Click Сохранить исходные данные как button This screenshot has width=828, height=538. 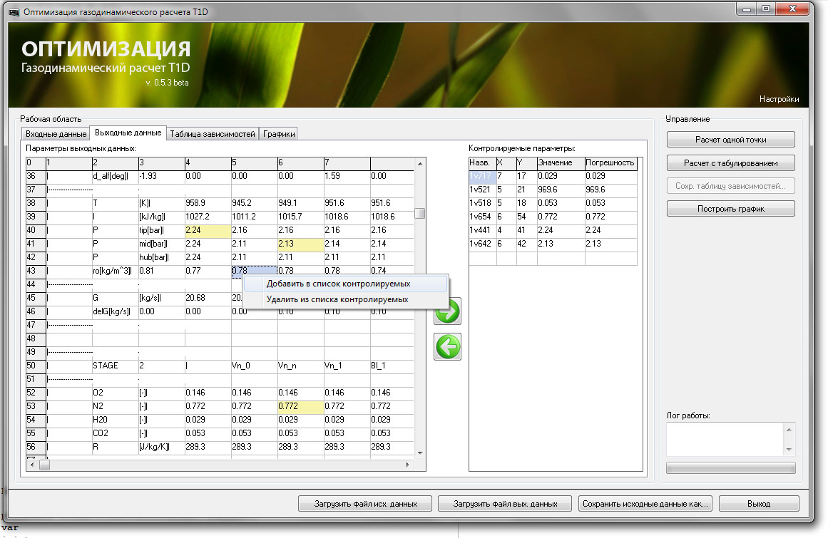click(645, 504)
